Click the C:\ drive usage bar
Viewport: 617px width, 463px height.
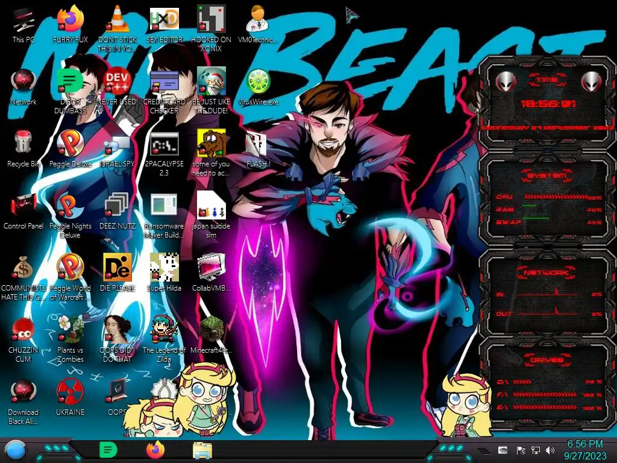pos(522,382)
